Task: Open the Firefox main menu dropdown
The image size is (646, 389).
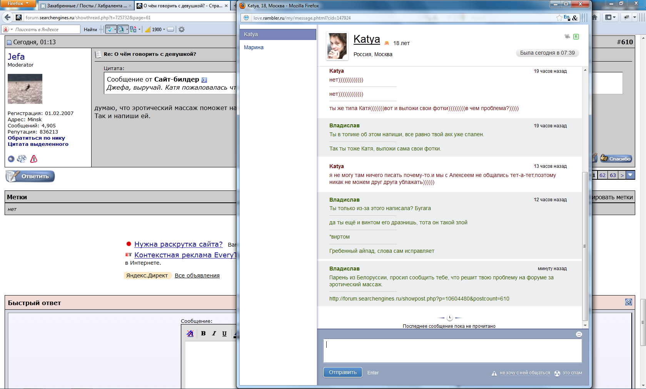Action: tap(18, 3)
